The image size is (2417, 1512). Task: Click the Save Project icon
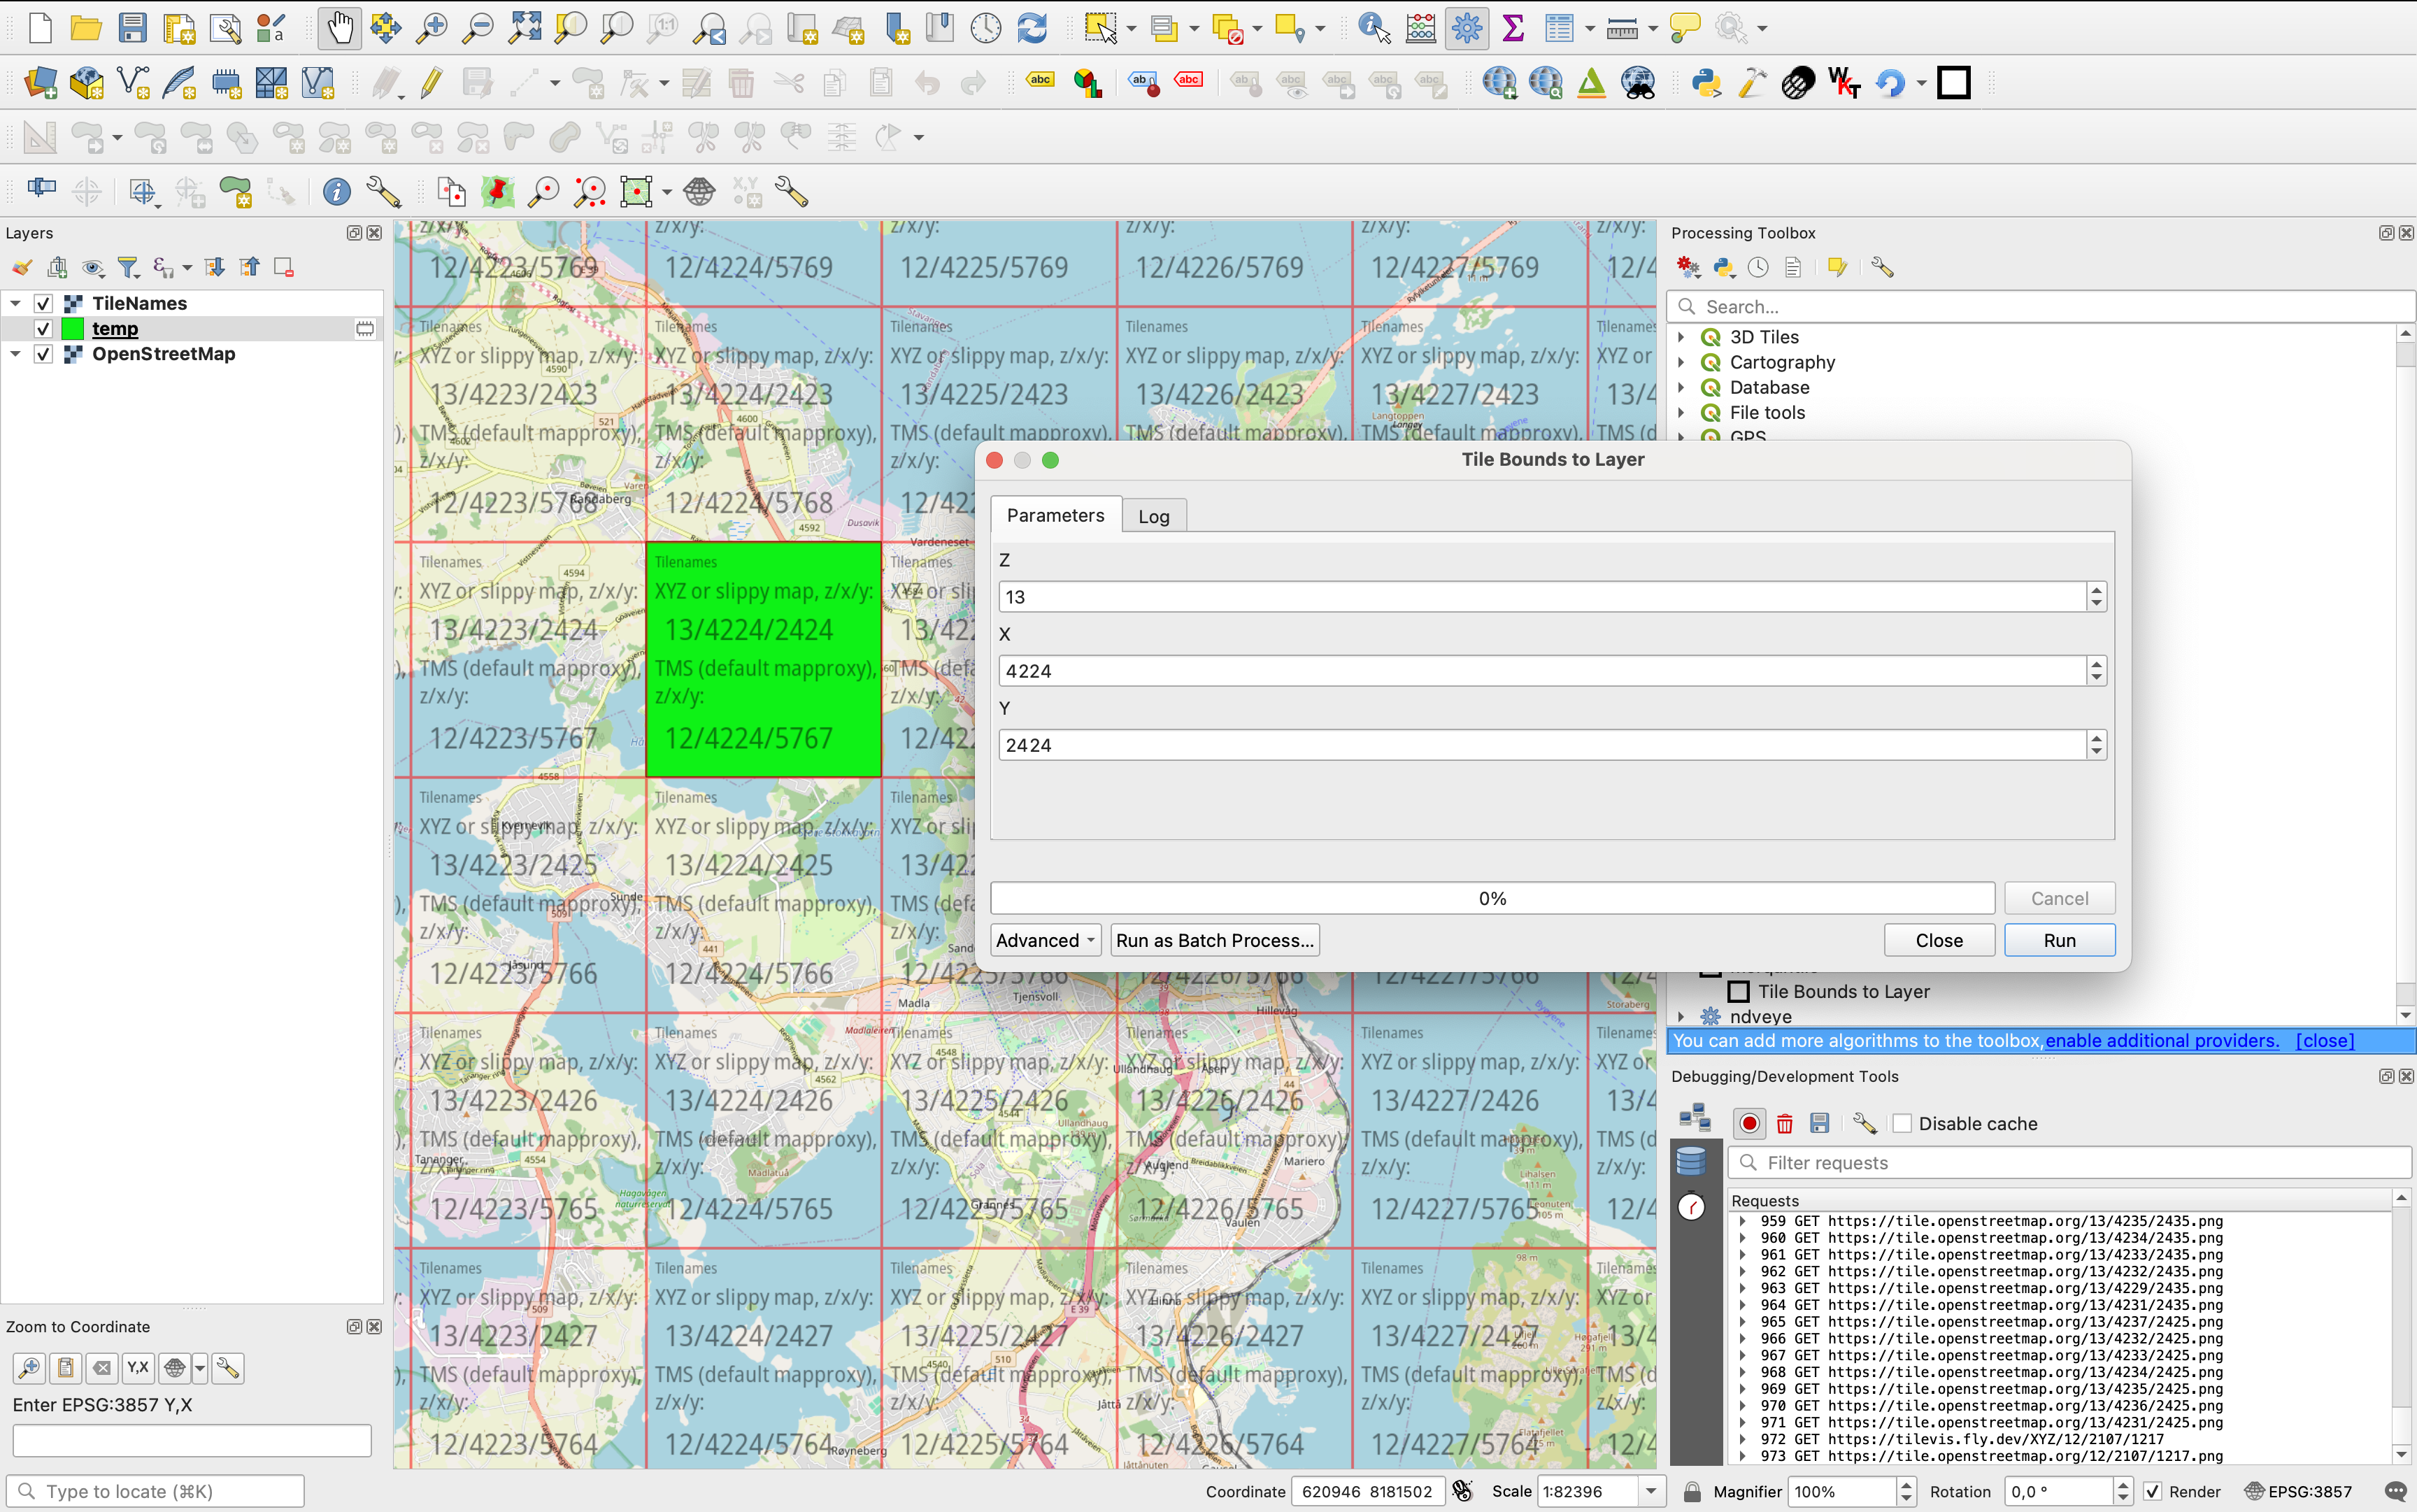click(132, 28)
